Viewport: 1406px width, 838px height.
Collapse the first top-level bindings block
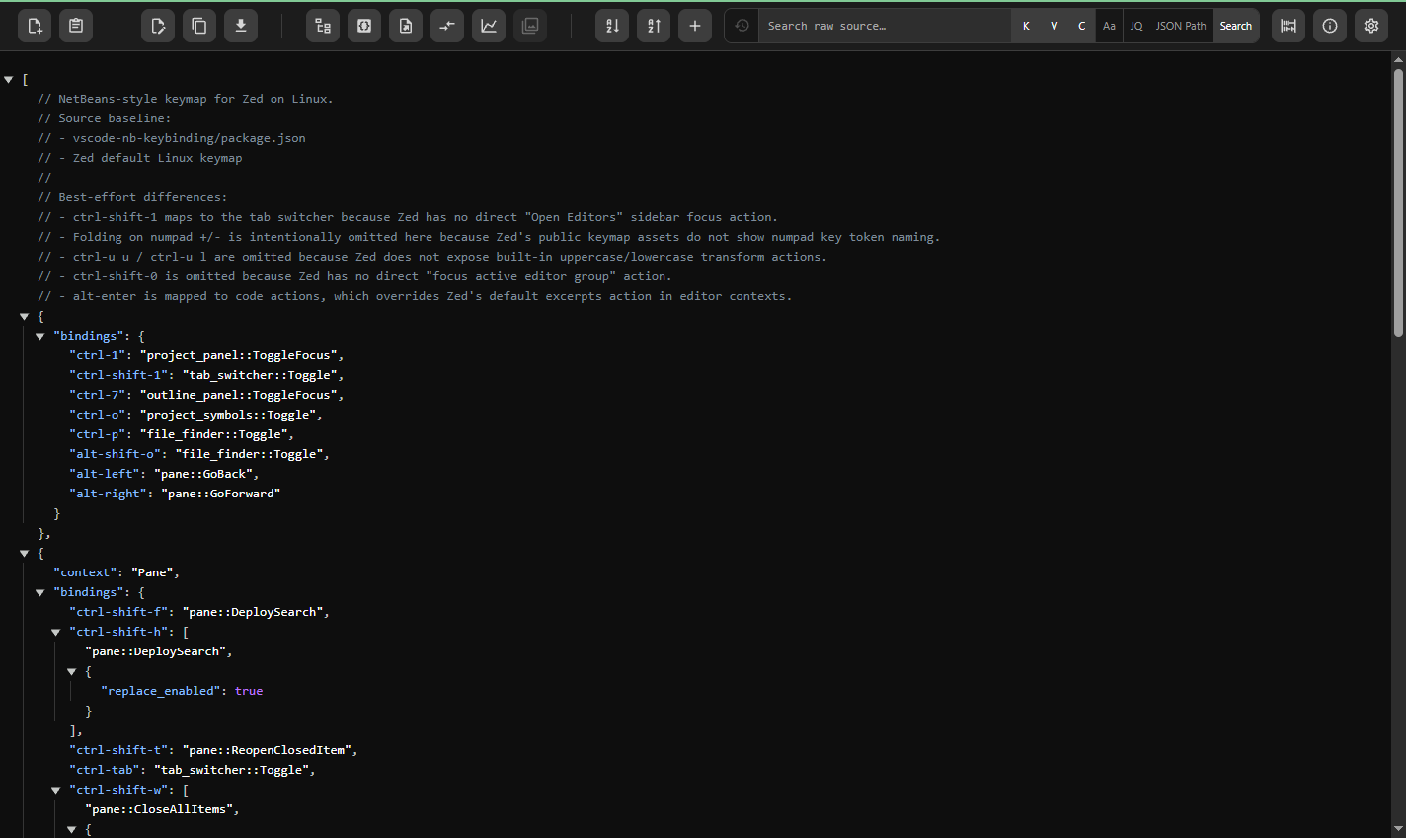40,336
